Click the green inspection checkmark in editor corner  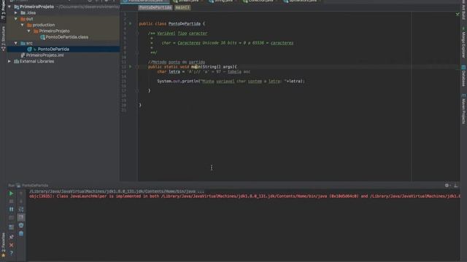pos(458,15)
